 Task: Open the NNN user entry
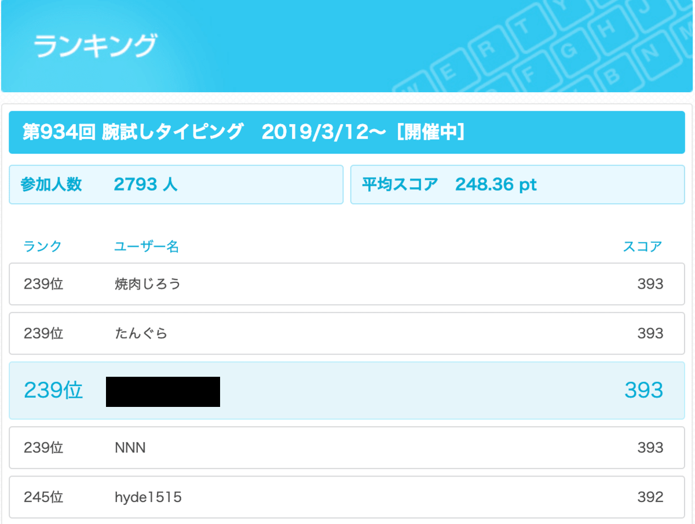point(130,447)
